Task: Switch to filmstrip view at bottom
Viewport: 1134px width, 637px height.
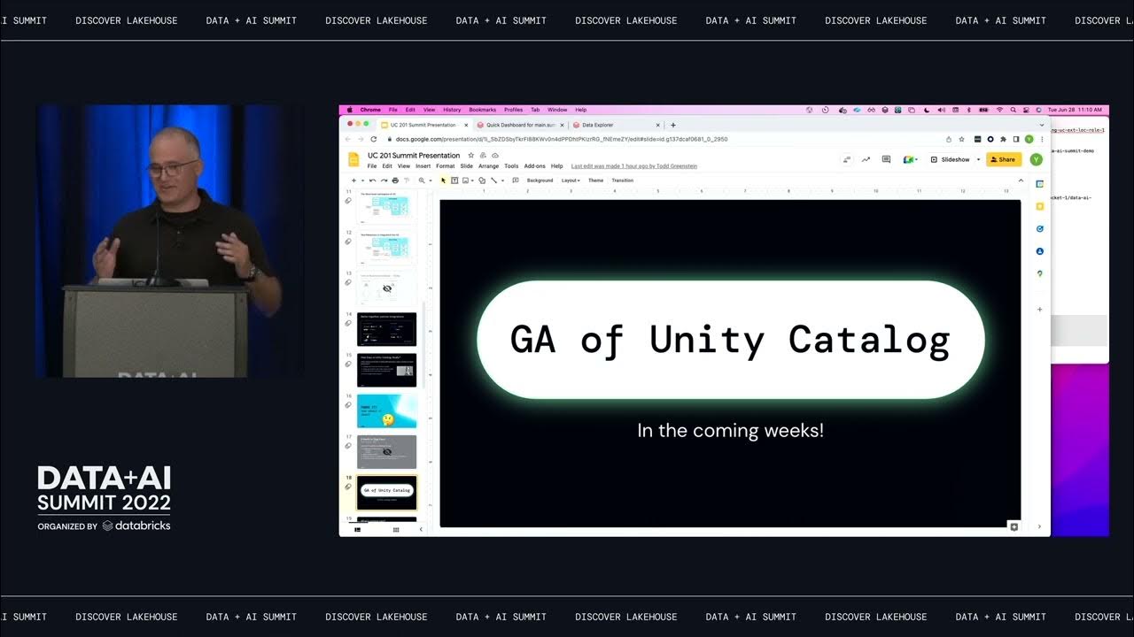Action: [x=358, y=529]
